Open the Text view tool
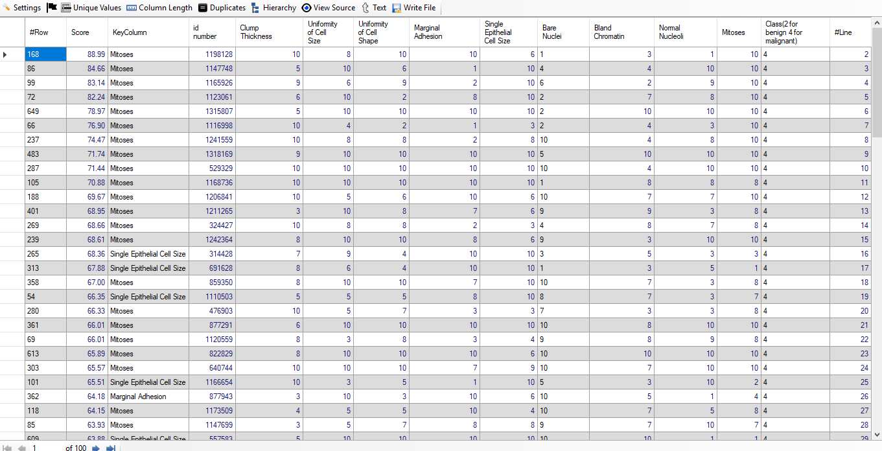The image size is (882, 451). tap(374, 8)
